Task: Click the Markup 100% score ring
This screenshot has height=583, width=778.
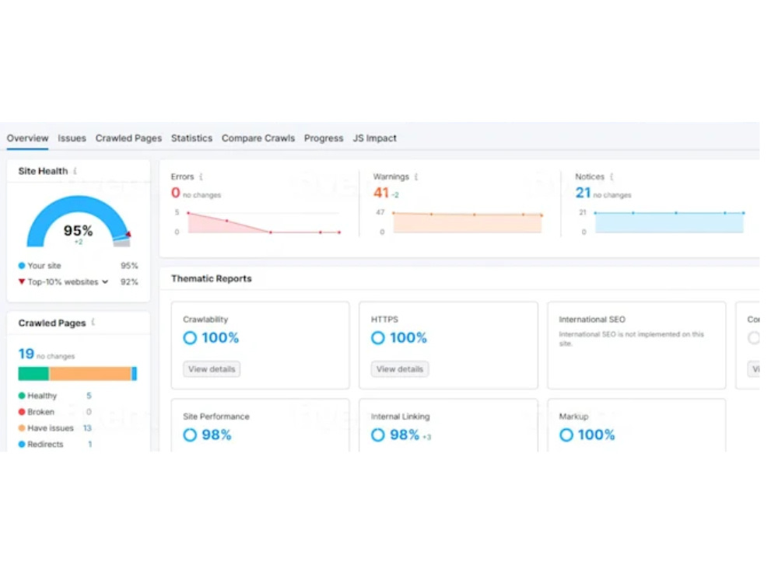Action: (566, 435)
